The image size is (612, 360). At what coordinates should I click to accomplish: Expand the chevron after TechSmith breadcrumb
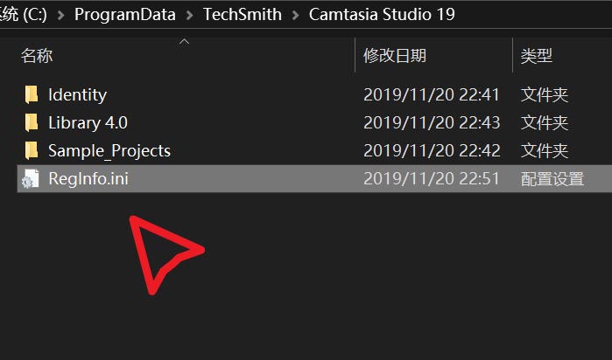pyautogui.click(x=294, y=15)
